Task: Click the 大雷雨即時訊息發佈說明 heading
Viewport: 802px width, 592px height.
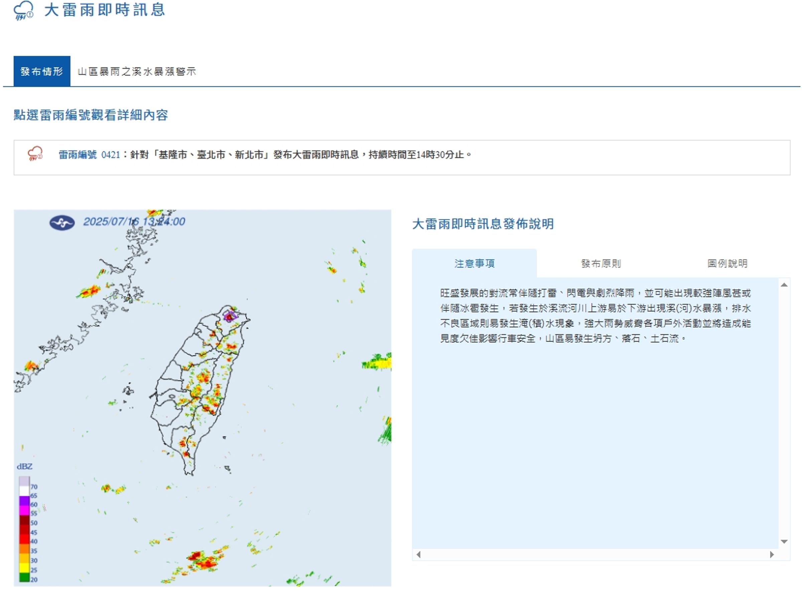Action: 483,224
